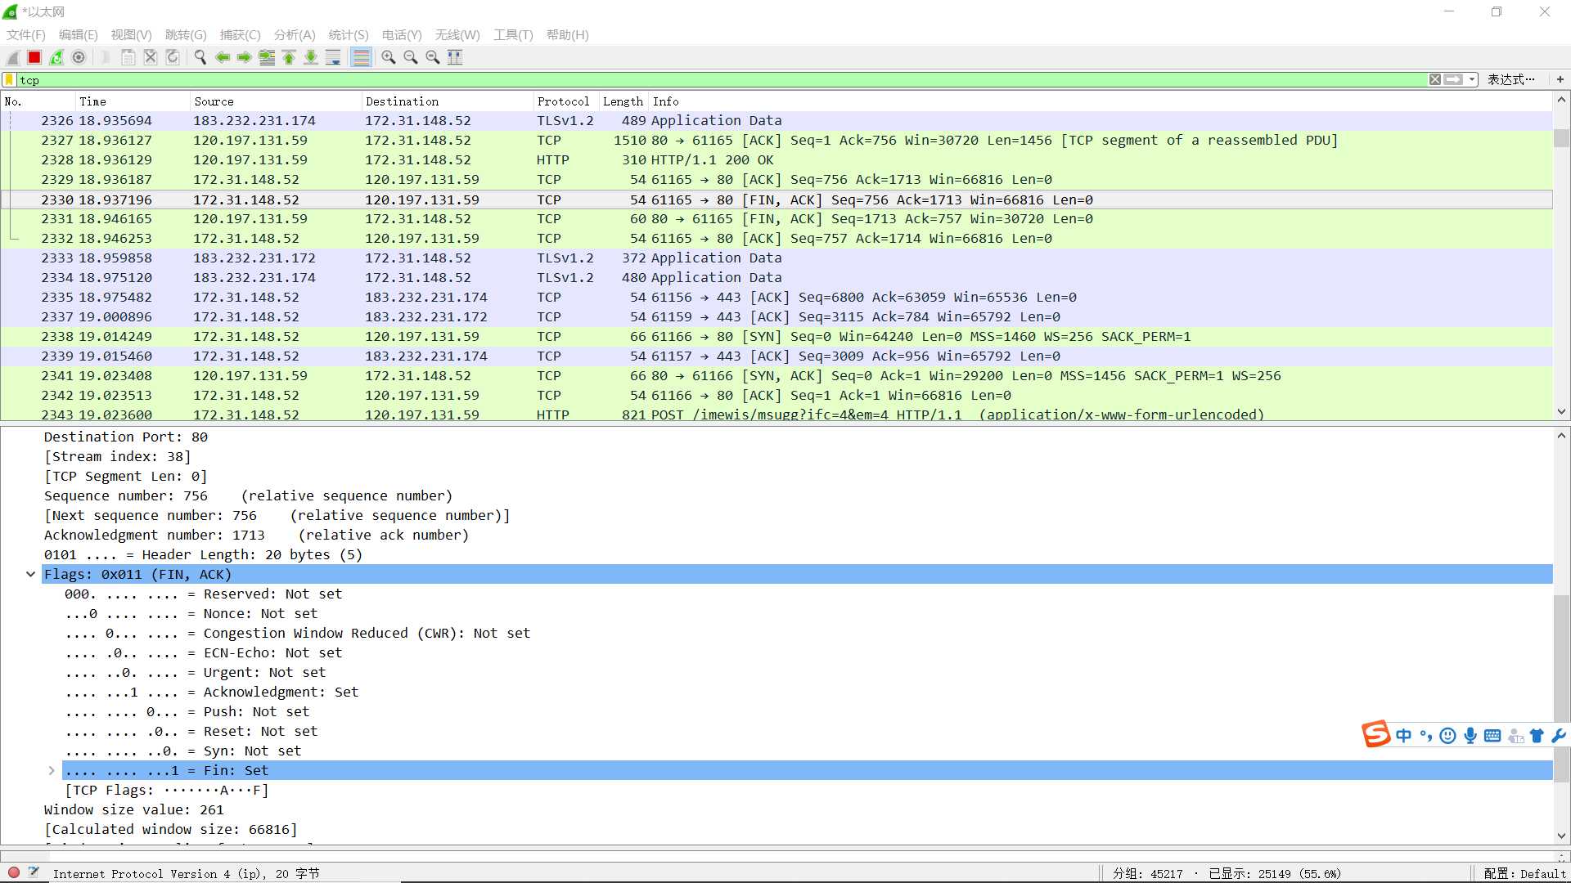
Task: Apply the display filter arrow button
Action: 1453,79
